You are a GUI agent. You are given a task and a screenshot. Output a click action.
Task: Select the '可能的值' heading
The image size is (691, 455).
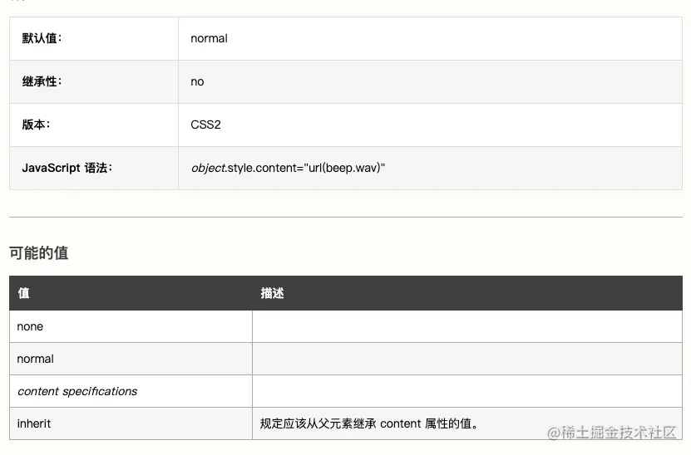pos(39,253)
